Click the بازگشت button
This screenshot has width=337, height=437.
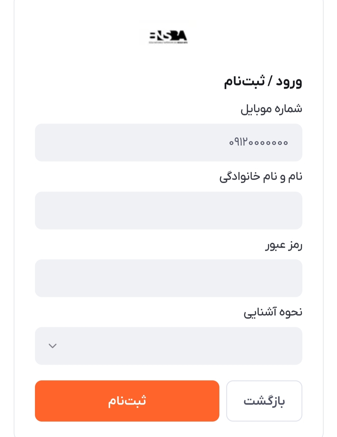coord(264,401)
